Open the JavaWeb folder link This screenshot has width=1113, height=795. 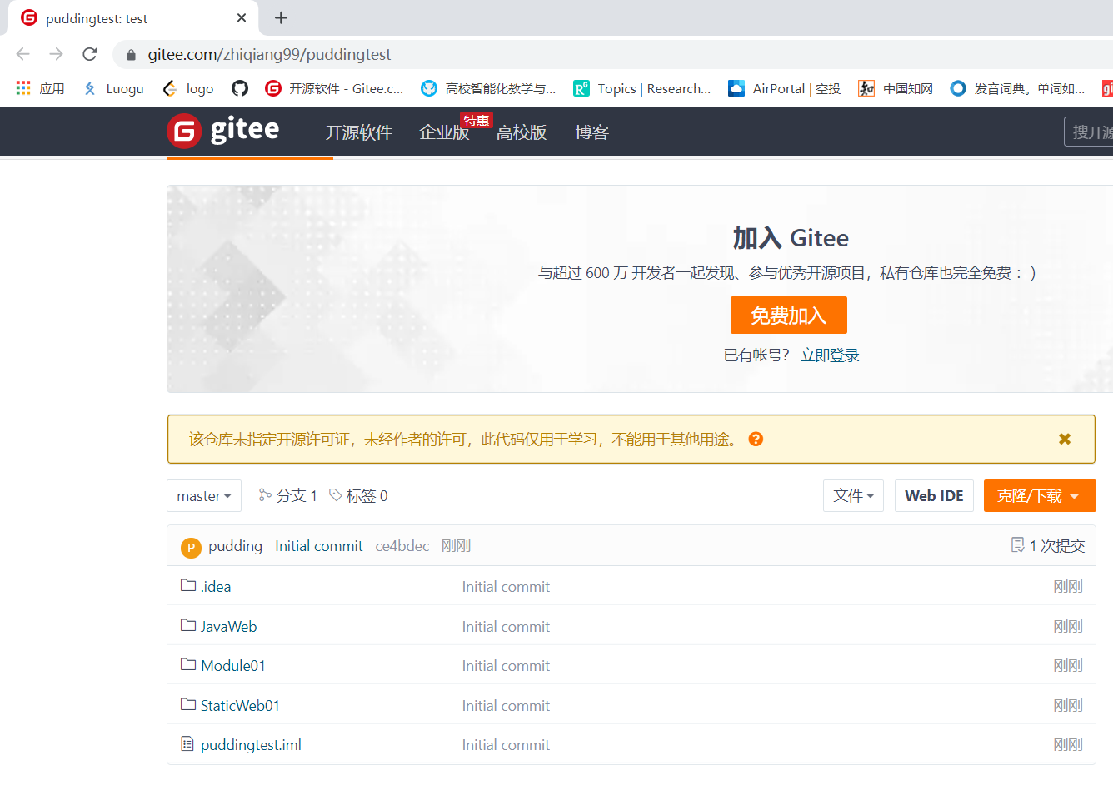coord(228,626)
